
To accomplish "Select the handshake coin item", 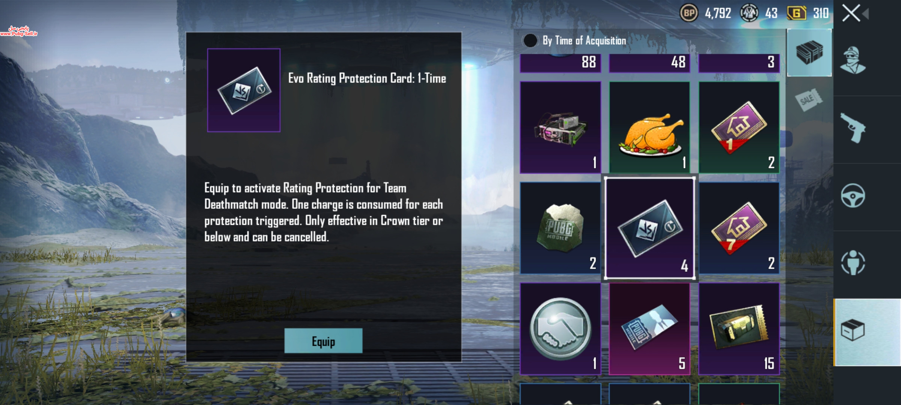I will pos(560,329).
